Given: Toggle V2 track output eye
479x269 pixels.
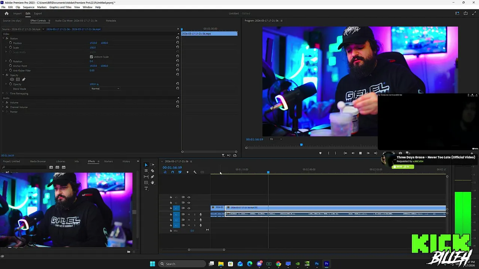Looking at the screenshot, I should click(189, 202).
